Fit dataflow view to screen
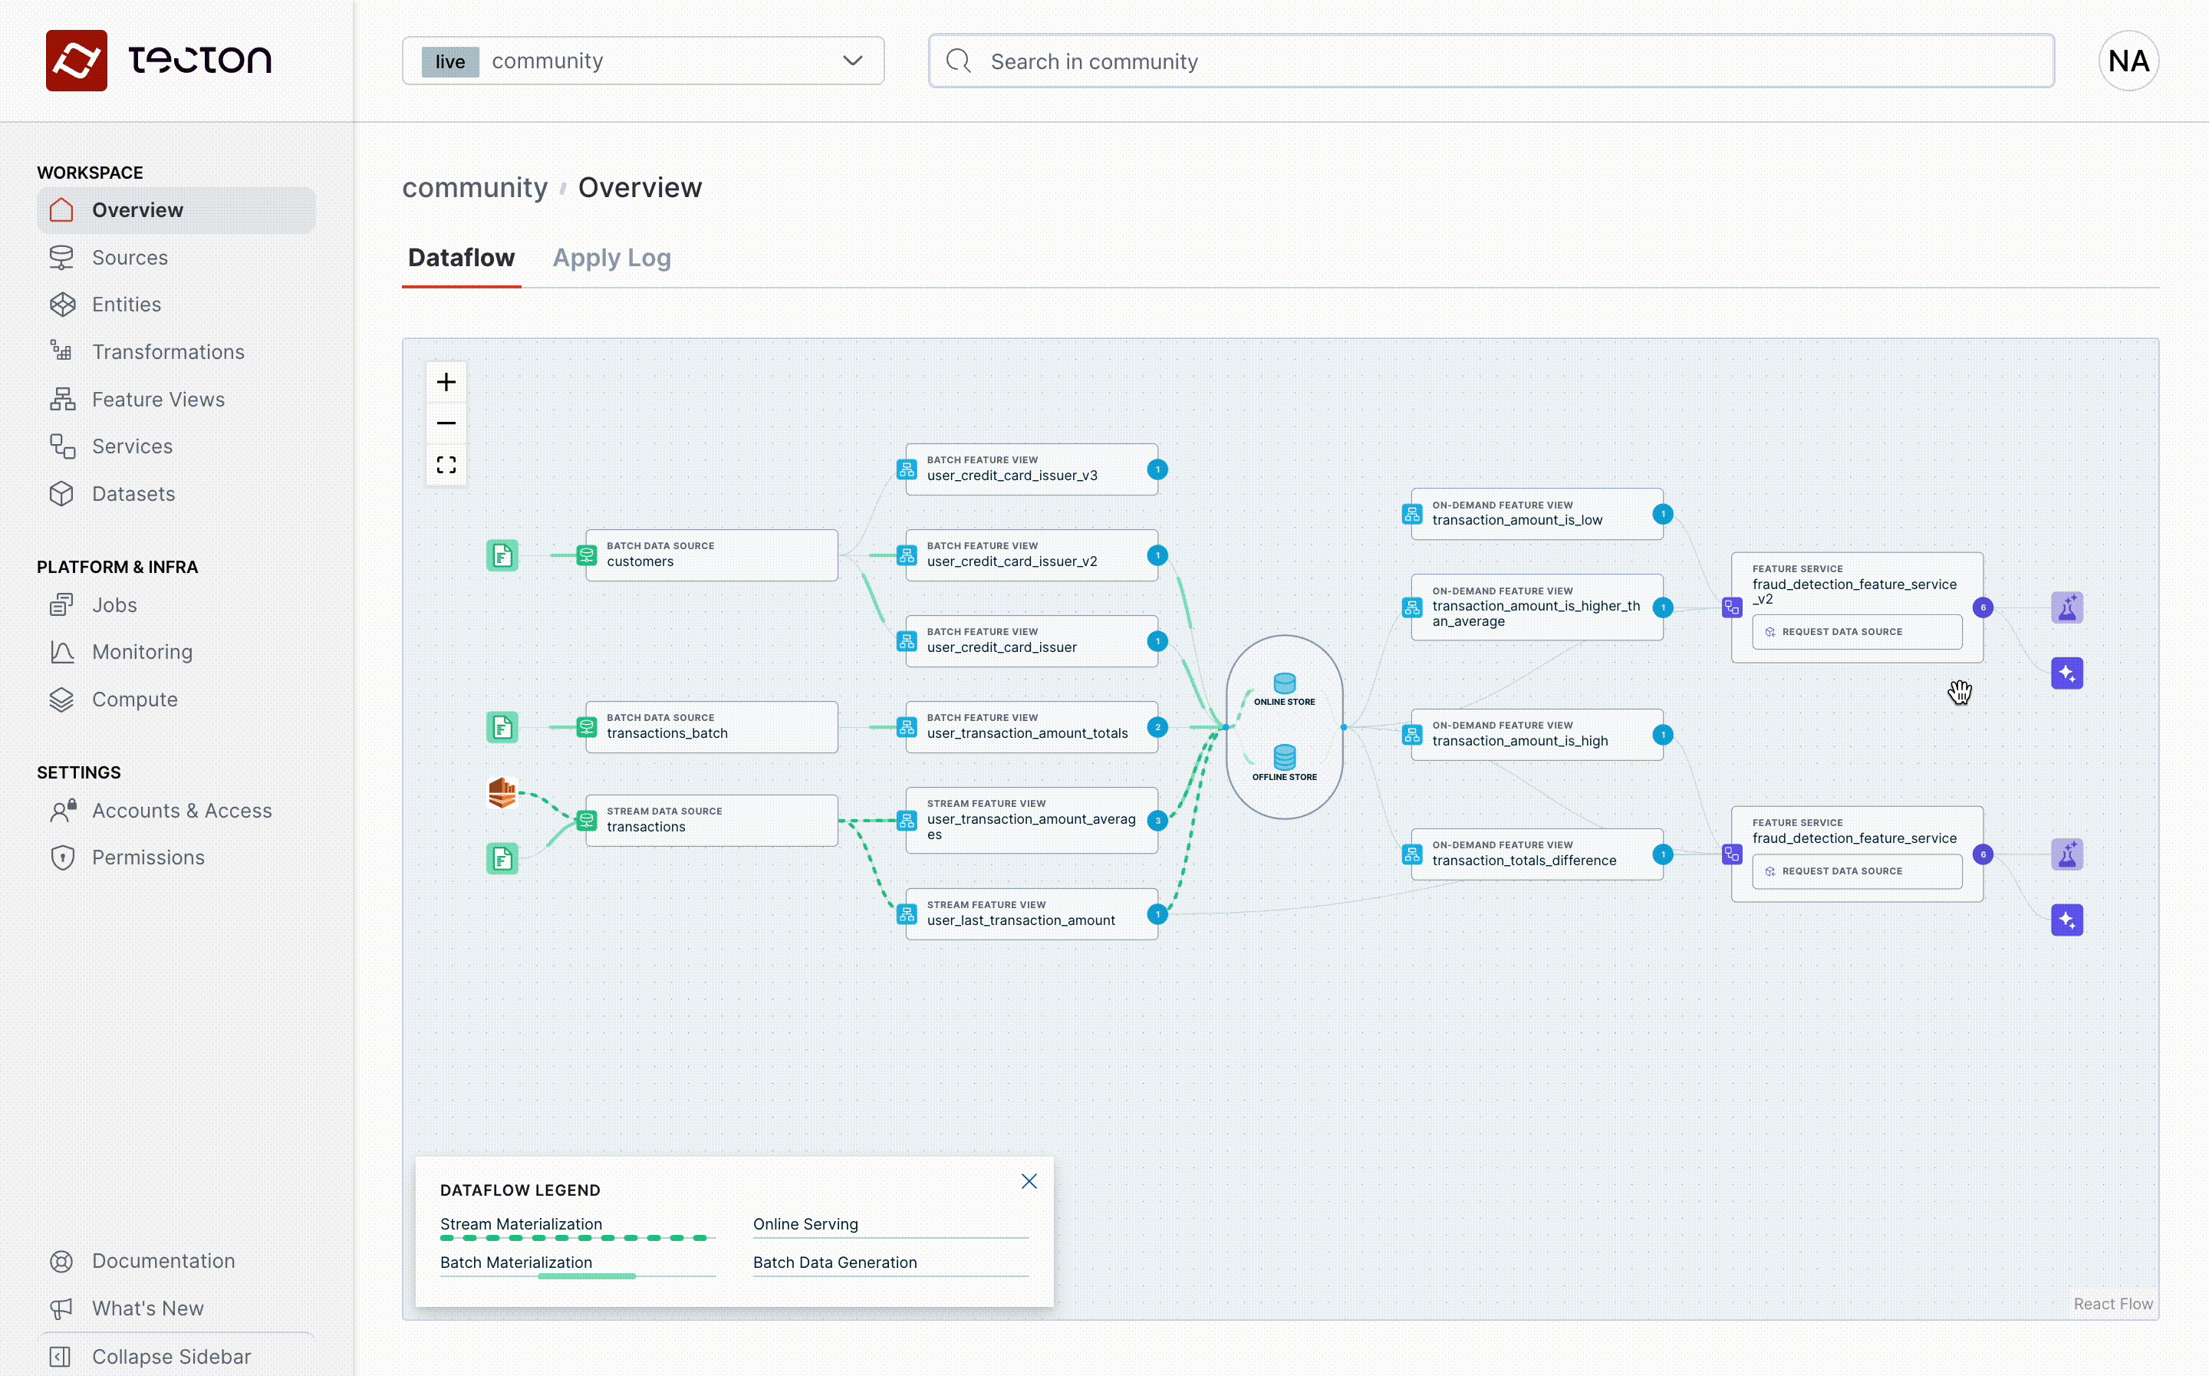Screen dimensions: 2209x1376 pos(446,465)
